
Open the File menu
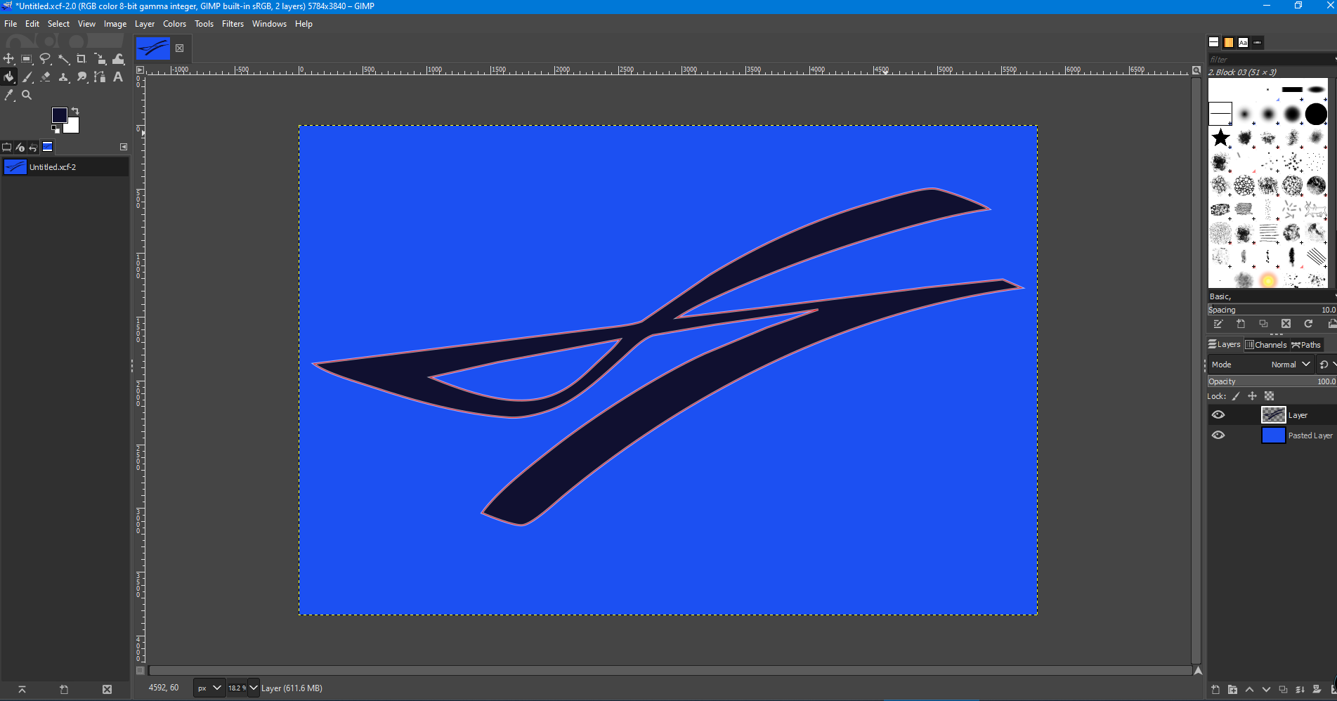point(11,24)
